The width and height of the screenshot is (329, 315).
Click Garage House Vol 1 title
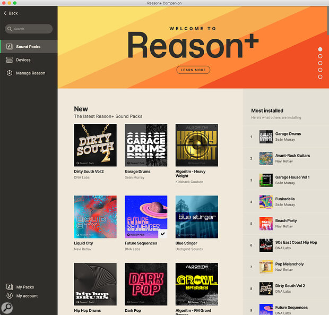tap(292, 177)
